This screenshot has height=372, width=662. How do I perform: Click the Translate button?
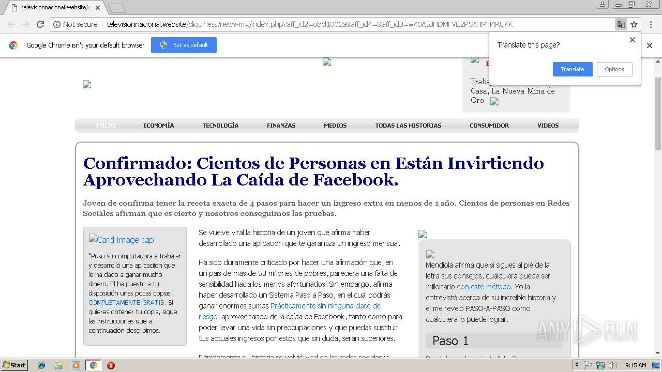573,69
